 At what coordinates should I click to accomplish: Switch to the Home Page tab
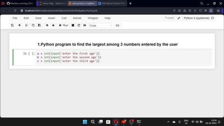(x=53, y=3)
